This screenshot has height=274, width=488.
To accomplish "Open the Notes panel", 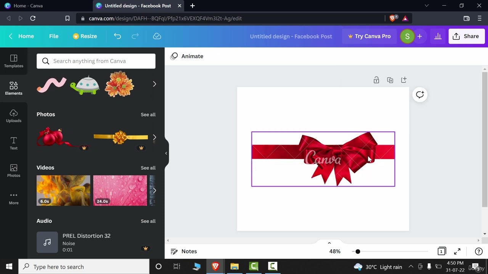I will tap(184, 251).
